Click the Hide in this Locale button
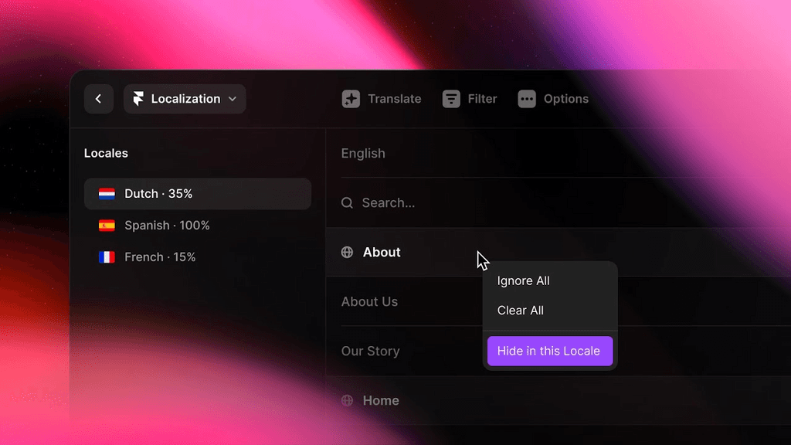This screenshot has width=791, height=445. point(549,351)
